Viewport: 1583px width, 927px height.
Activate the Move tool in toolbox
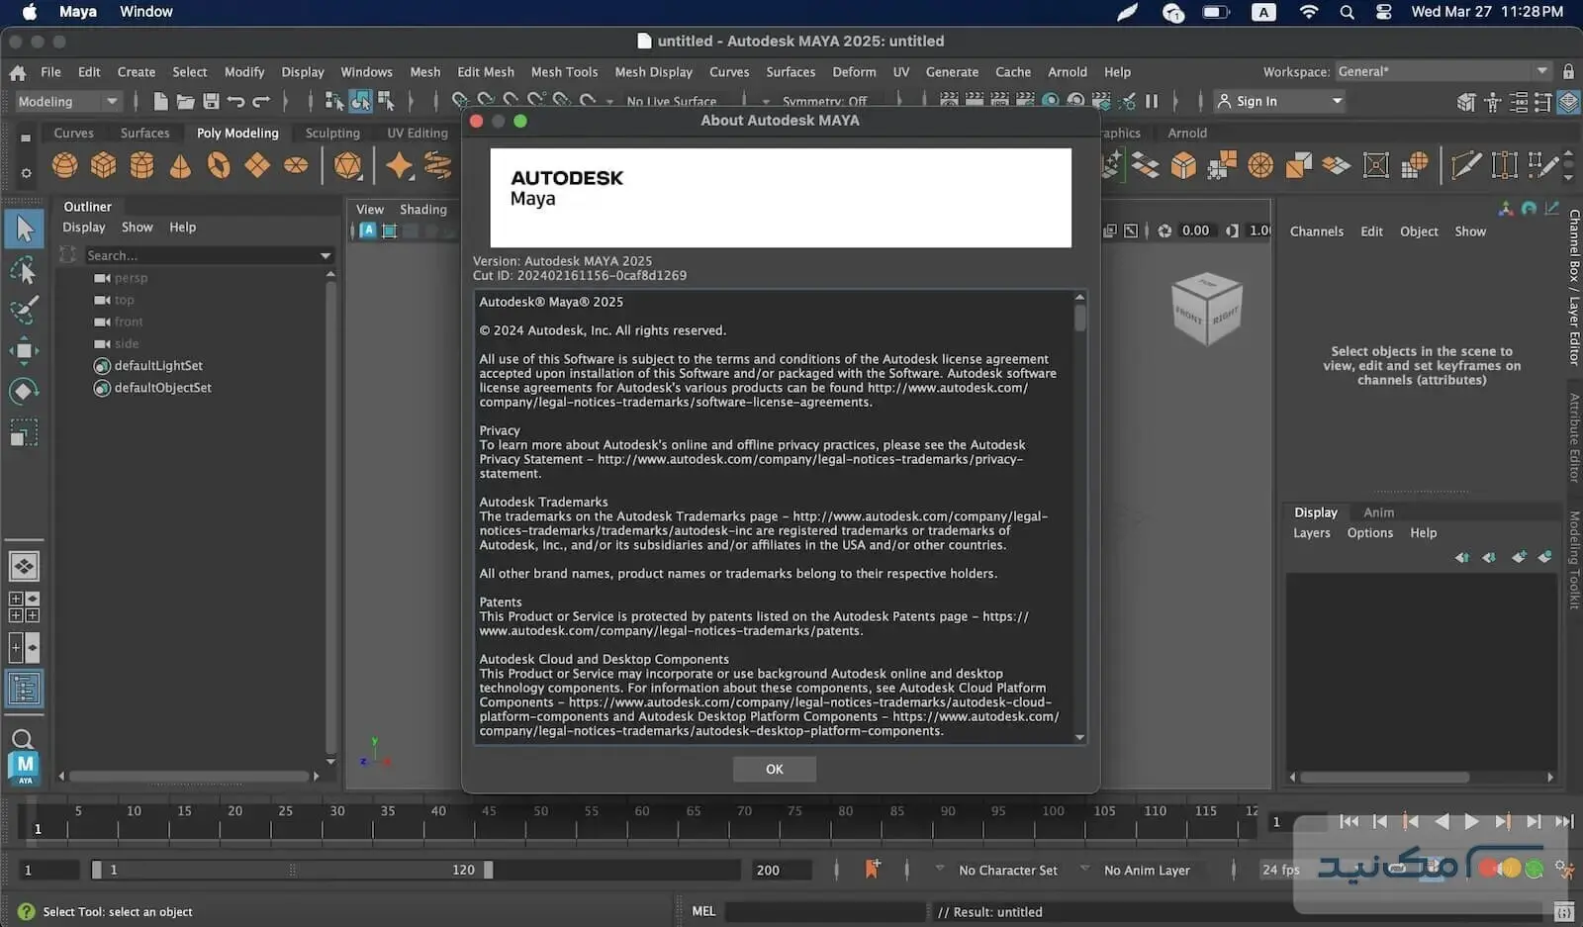pyautogui.click(x=24, y=350)
